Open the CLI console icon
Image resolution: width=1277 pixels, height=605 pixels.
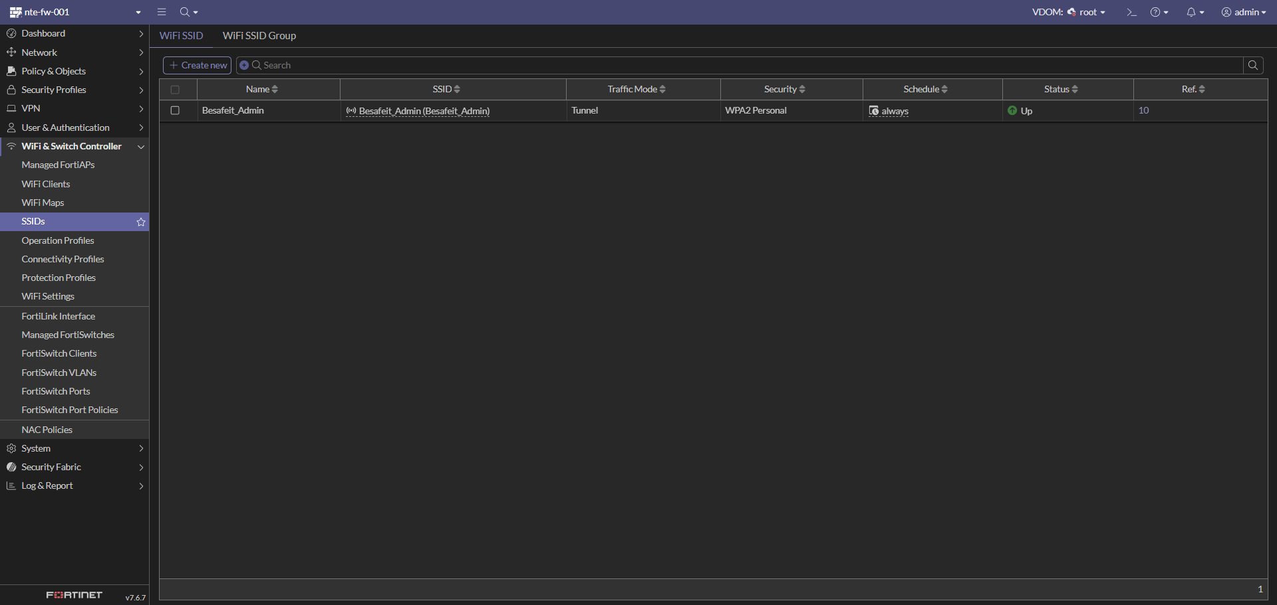[1131, 12]
